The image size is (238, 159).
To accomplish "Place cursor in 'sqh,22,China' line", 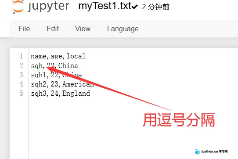I will coord(54,65).
